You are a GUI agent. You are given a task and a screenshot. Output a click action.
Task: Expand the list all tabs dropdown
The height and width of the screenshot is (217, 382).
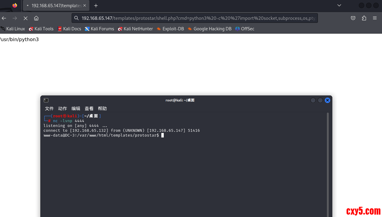(x=339, y=5)
